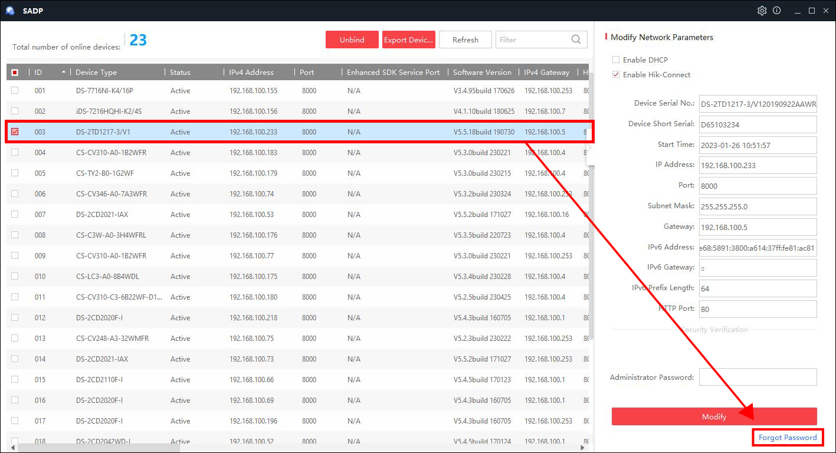This screenshot has height=453, width=836.
Task: Check the box for device 005
Action: pyautogui.click(x=15, y=173)
